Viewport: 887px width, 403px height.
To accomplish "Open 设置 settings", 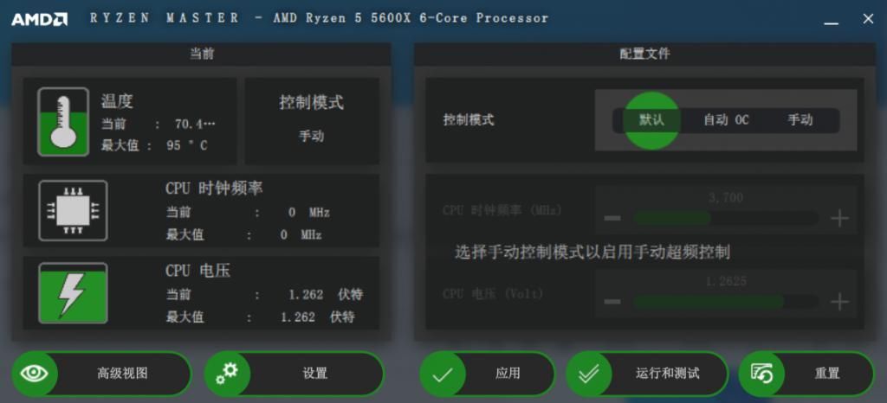I will tap(295, 374).
